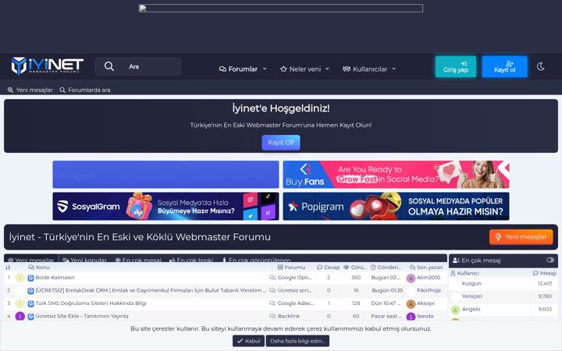Open the Google Adse... forum link
Screen dimensions: 562x351
pyautogui.click(x=295, y=303)
